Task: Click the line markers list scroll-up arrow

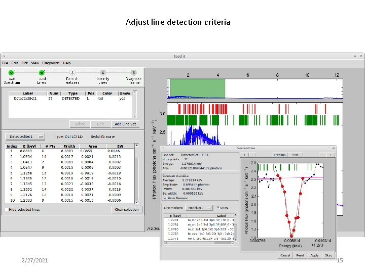Action: pyautogui.click(x=235, y=215)
